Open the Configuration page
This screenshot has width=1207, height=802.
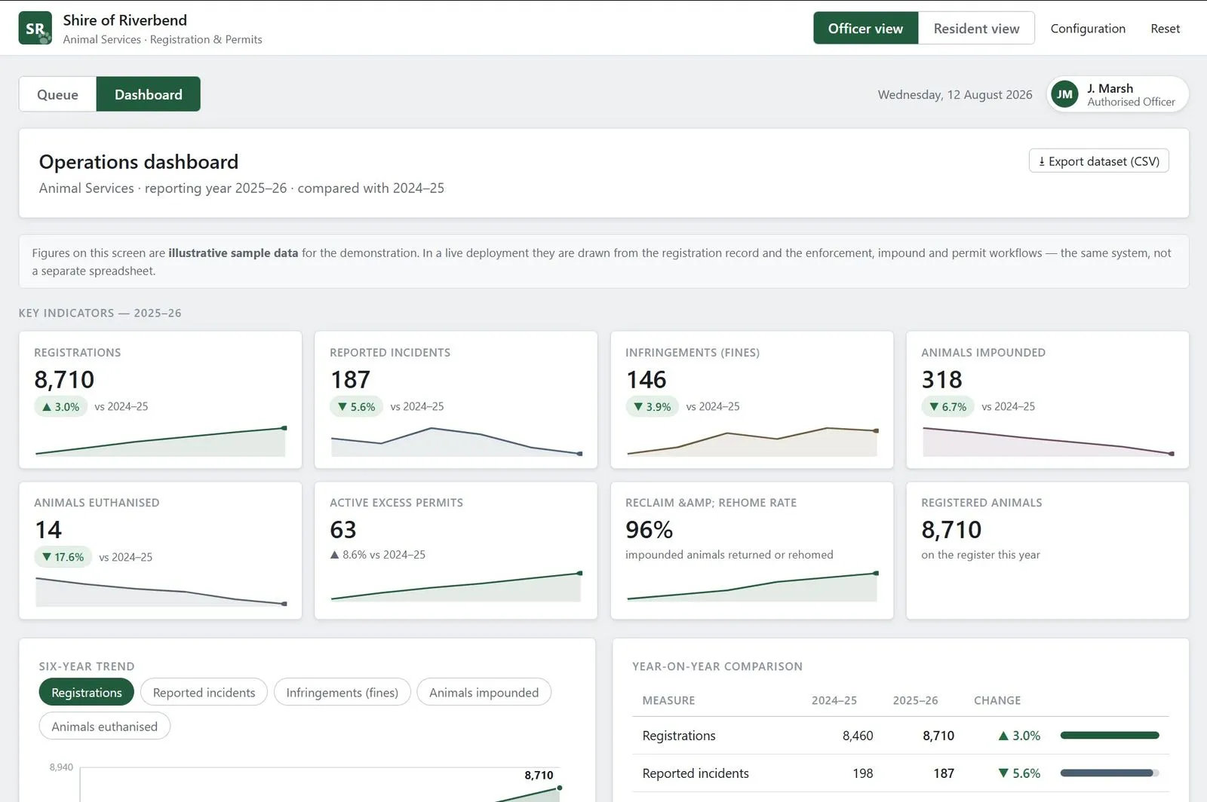click(1088, 28)
